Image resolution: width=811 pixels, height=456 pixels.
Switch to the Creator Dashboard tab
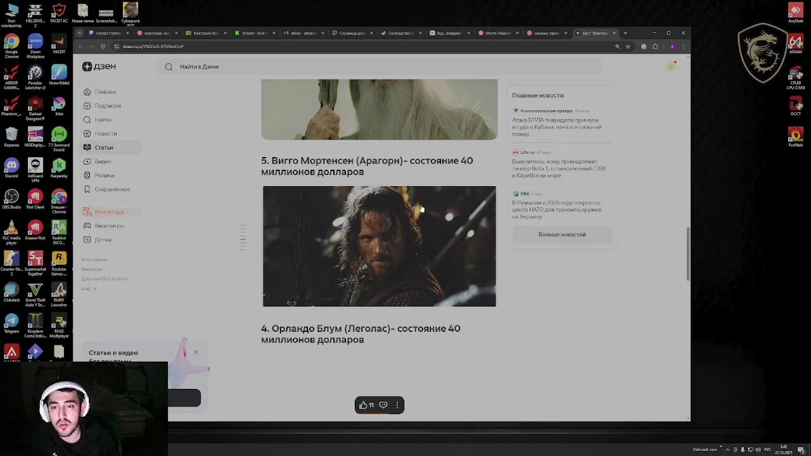109,33
